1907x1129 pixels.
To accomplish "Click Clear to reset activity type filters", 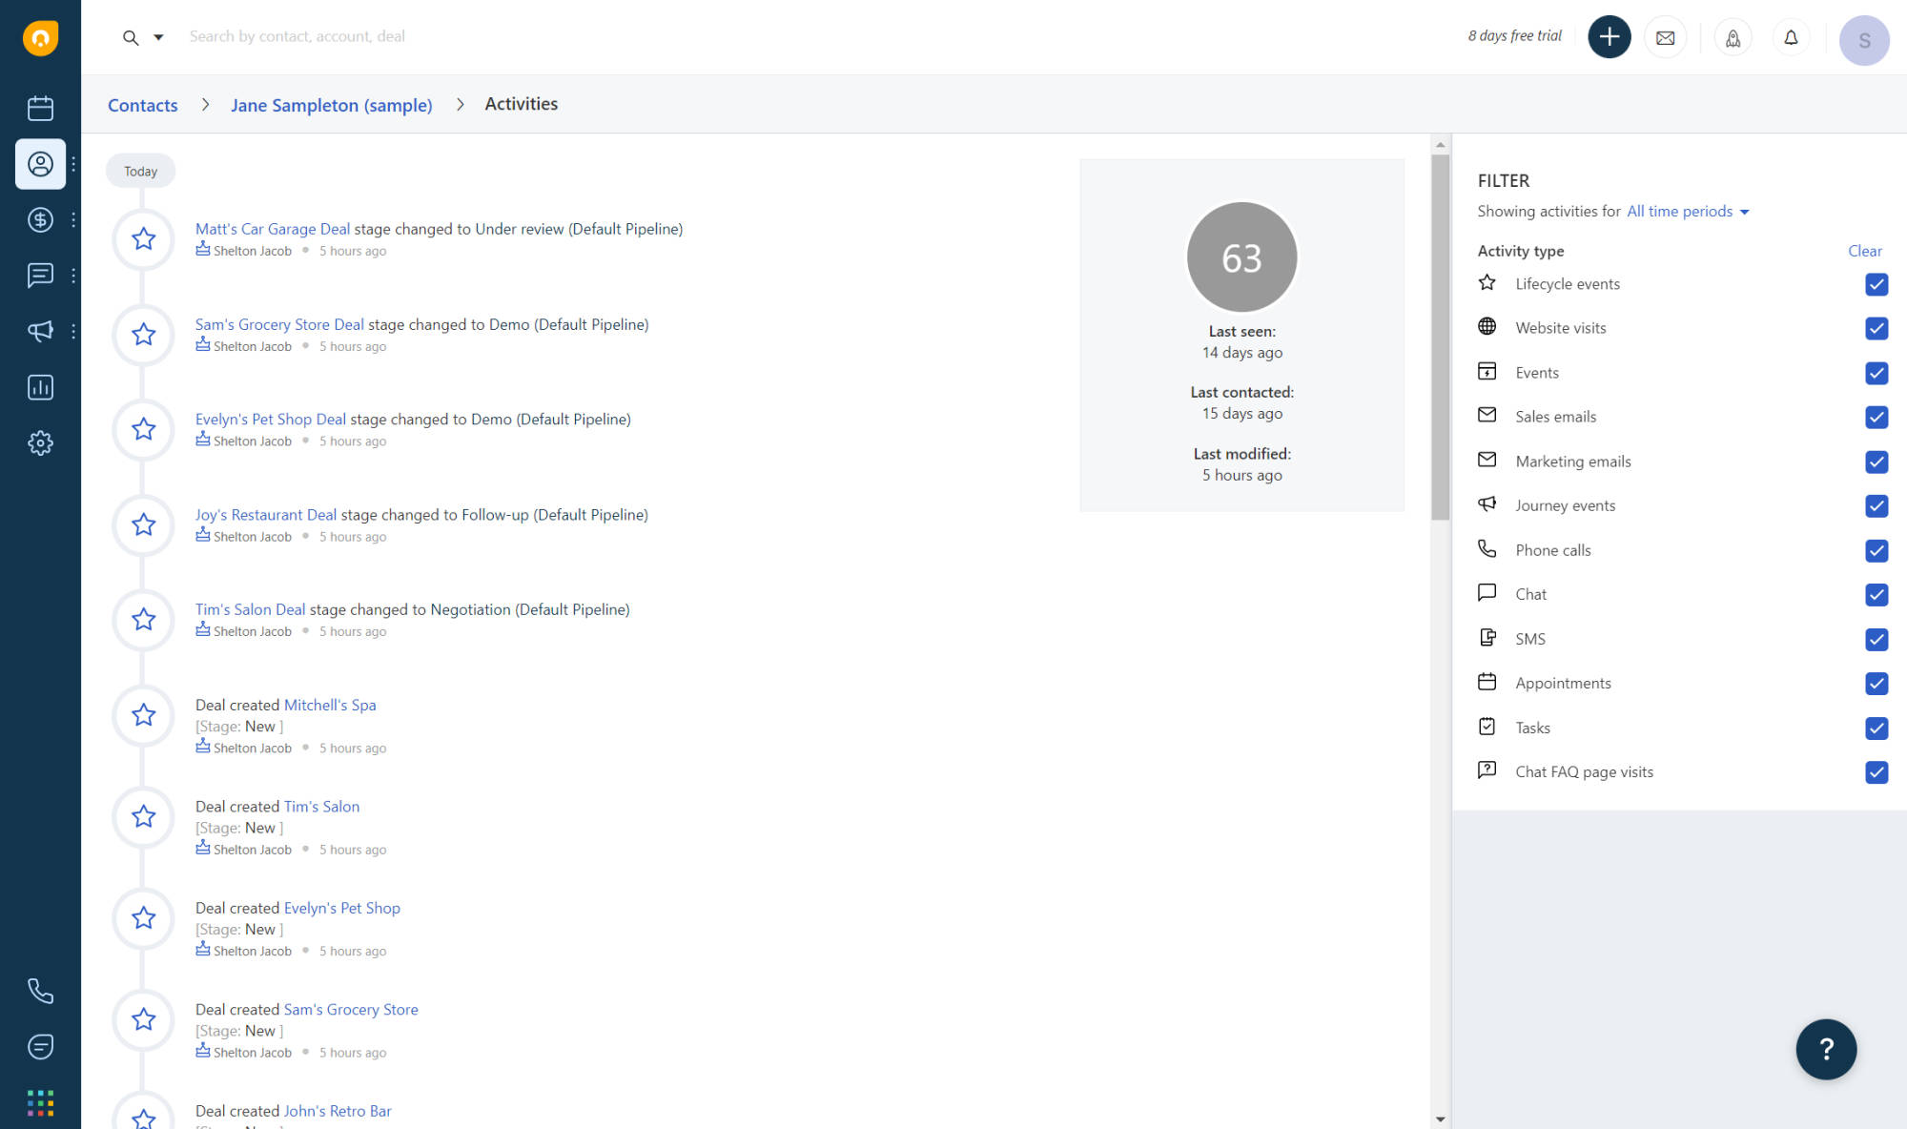I will pos(1865,250).
